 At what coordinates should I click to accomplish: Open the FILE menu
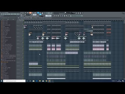(x=2, y=14)
